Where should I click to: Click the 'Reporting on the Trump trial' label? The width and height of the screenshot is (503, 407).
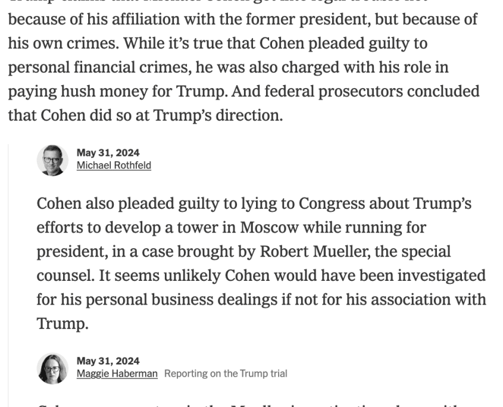point(226,374)
